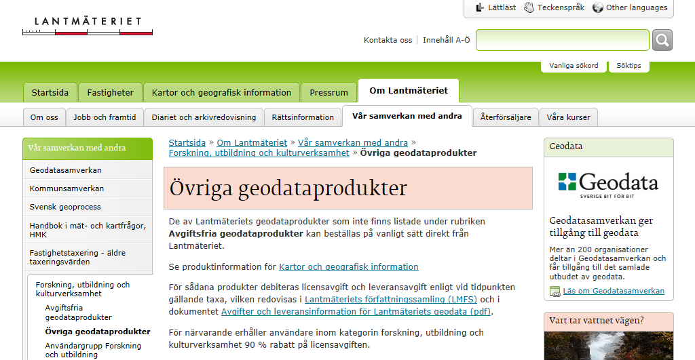The width and height of the screenshot is (695, 360).
Task: Open the Vanliga sökord tab
Action: coord(574,66)
